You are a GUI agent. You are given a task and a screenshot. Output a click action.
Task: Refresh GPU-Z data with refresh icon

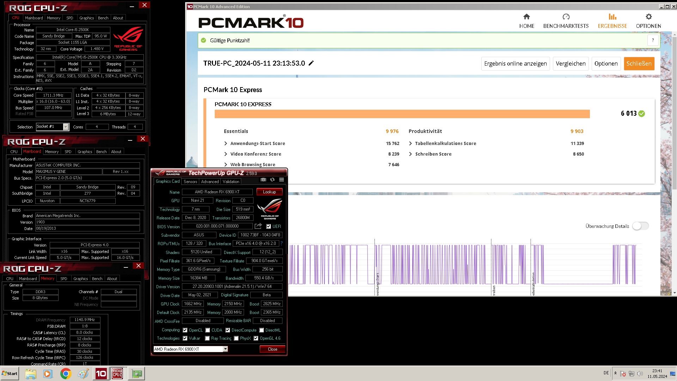pos(272,180)
